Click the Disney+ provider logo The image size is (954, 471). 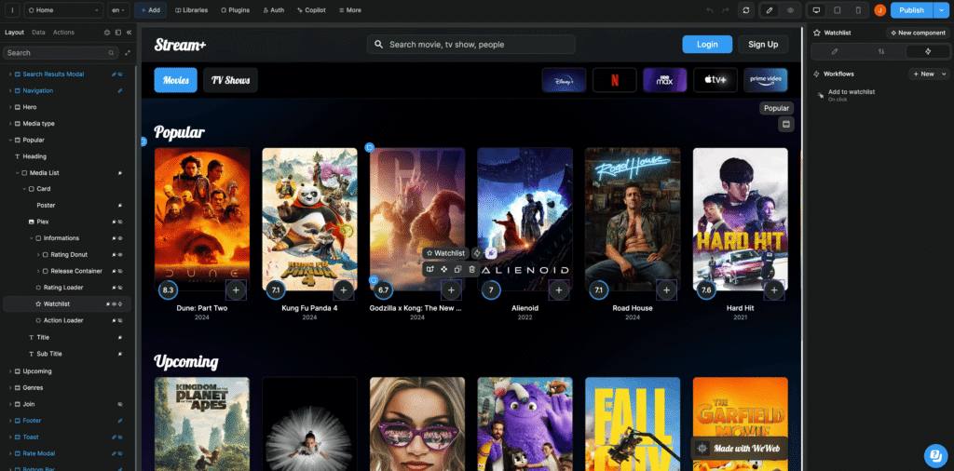[x=564, y=80]
